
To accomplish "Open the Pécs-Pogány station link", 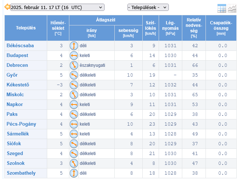I will click(x=21, y=124).
